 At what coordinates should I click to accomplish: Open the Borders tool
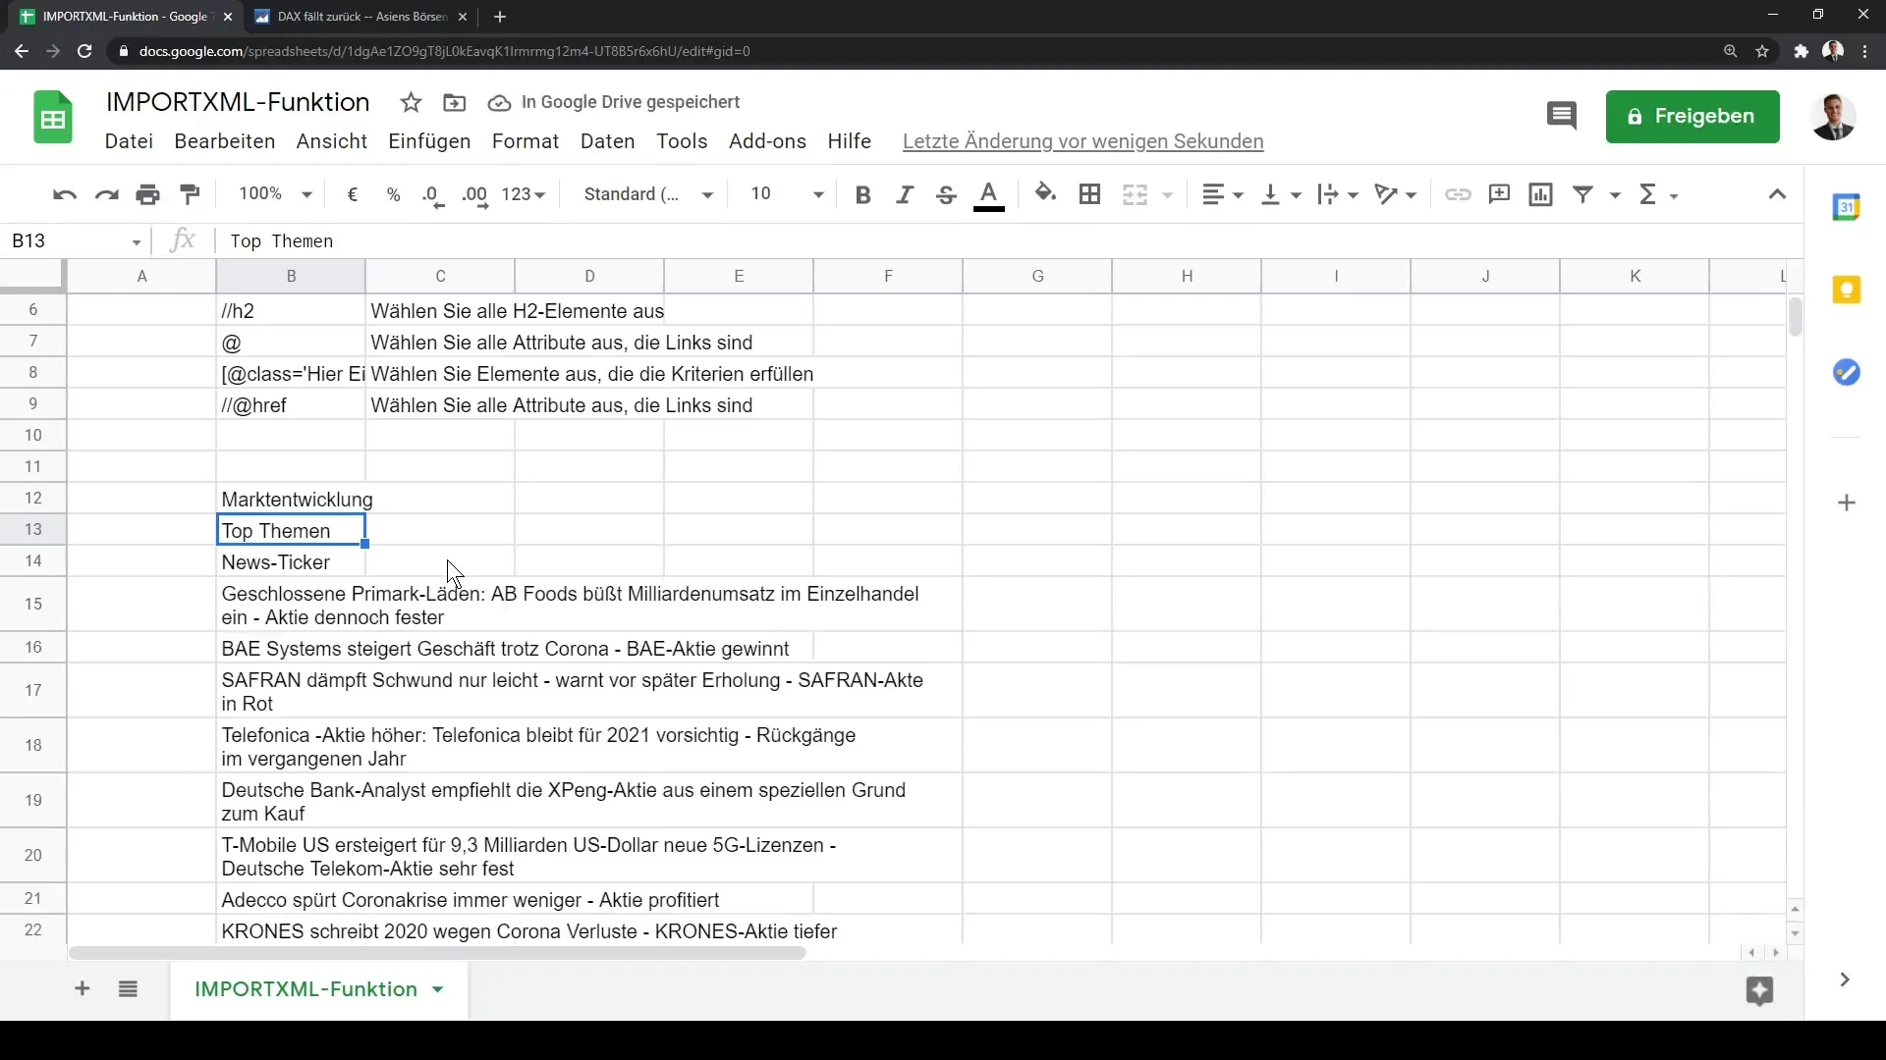coord(1089,194)
